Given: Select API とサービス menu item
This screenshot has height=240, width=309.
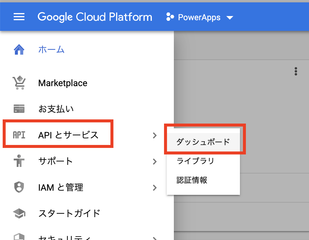Looking at the screenshot, I should (x=68, y=135).
